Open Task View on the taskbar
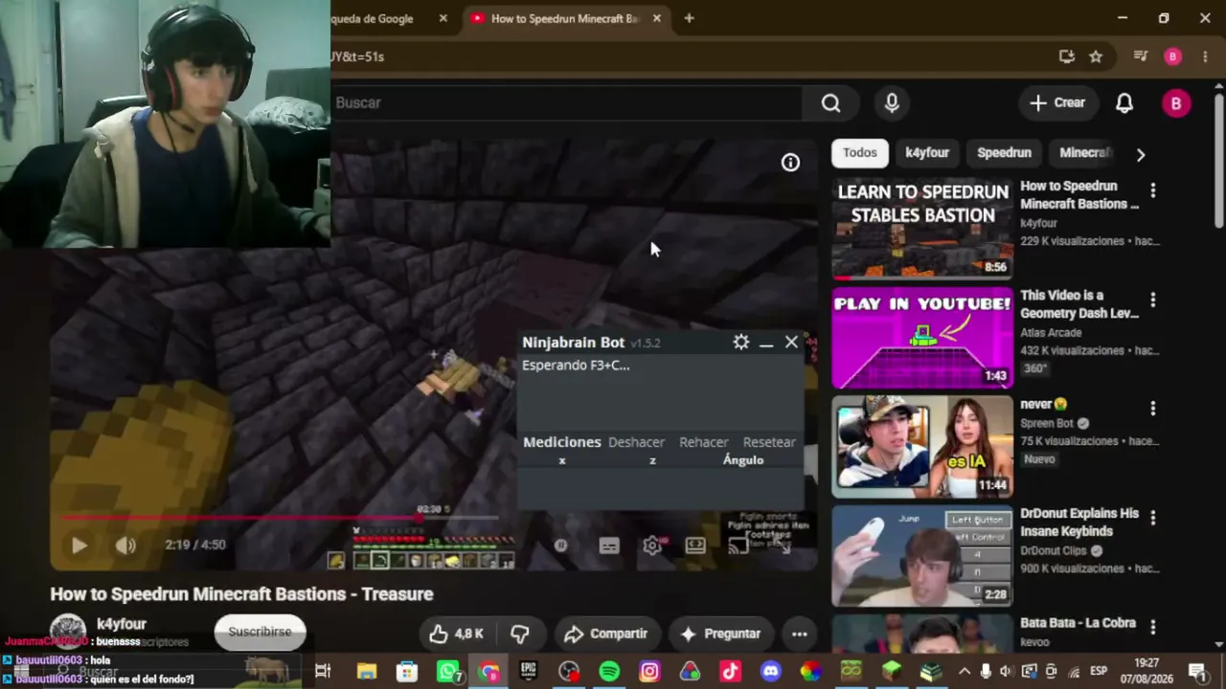1226x689 pixels. point(323,672)
